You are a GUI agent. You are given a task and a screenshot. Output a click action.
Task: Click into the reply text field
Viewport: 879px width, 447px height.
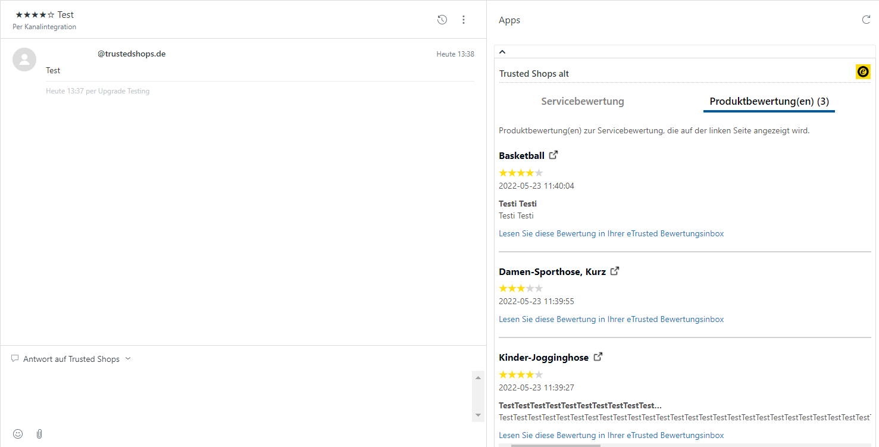point(238,396)
